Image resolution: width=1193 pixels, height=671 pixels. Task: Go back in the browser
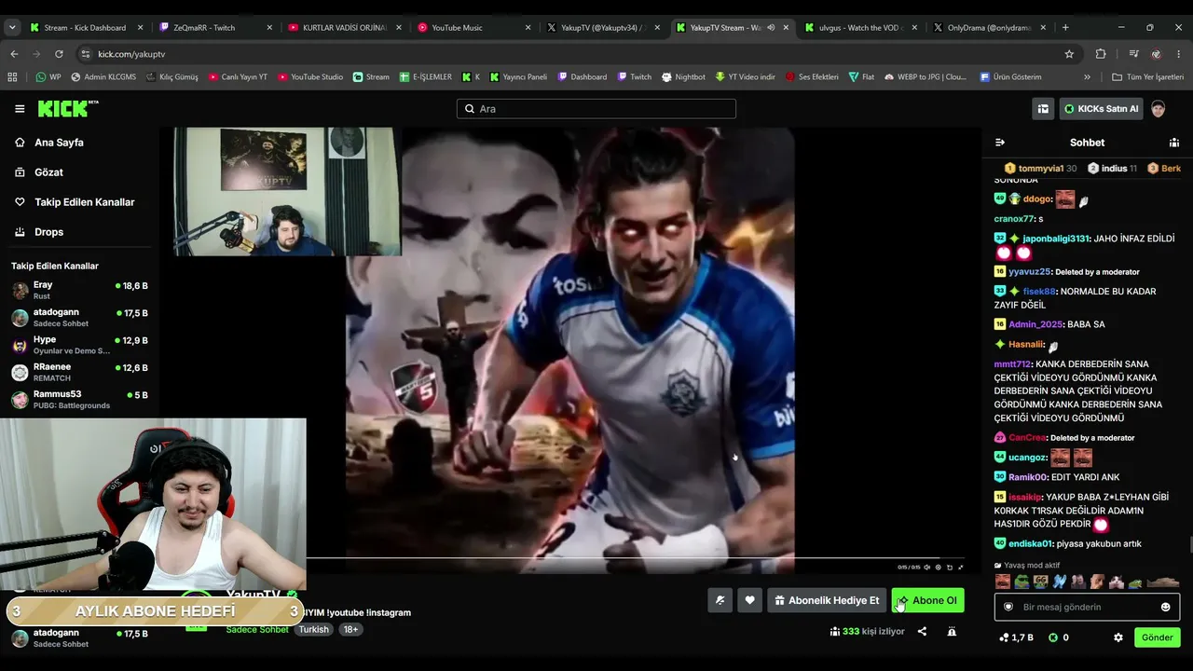[x=14, y=54]
